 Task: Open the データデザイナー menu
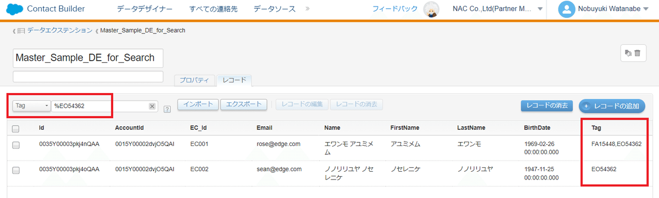[x=145, y=9]
